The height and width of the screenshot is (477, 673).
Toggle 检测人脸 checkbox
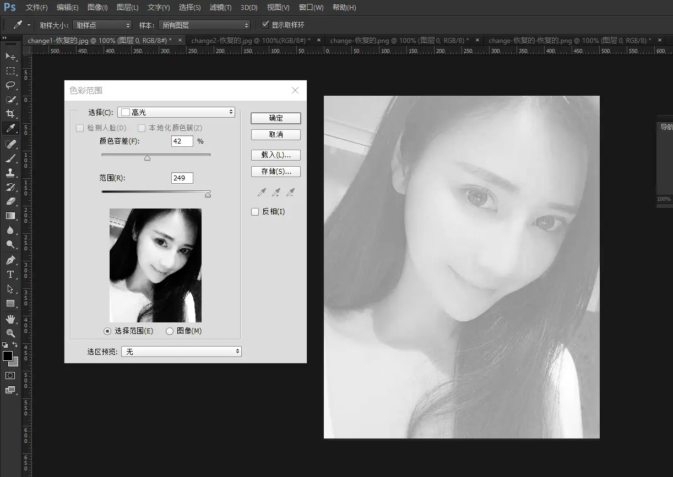pyautogui.click(x=80, y=128)
